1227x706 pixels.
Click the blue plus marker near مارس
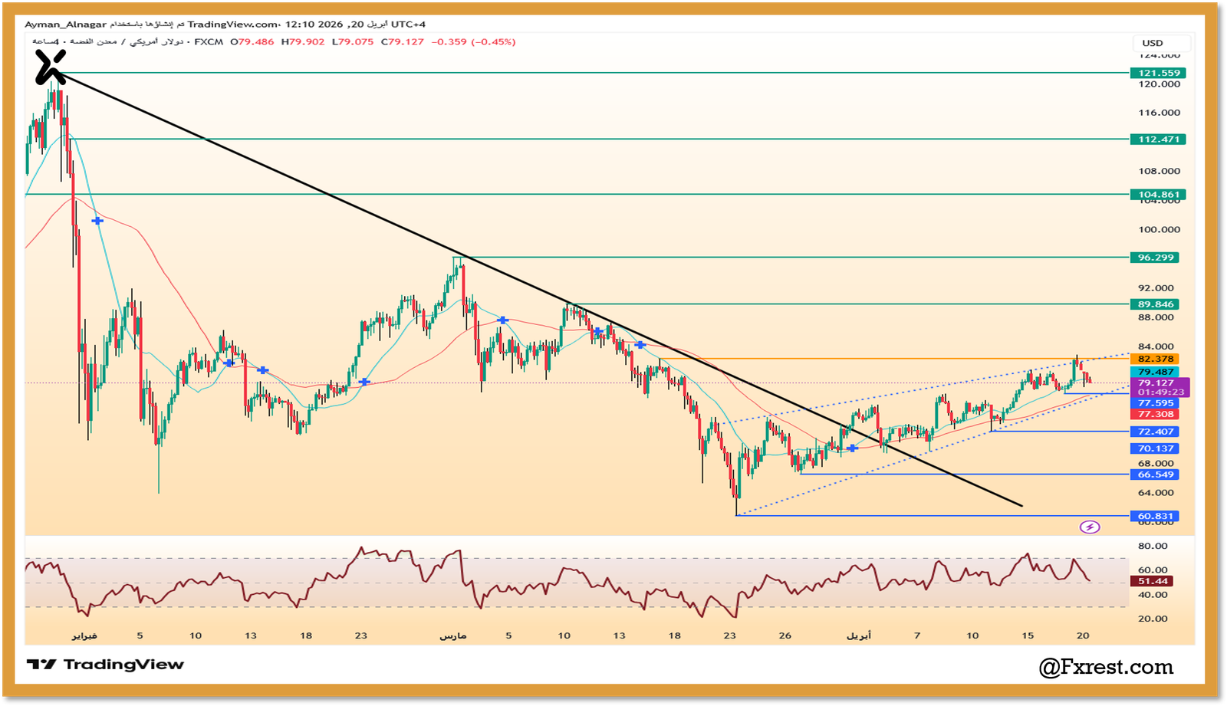502,318
